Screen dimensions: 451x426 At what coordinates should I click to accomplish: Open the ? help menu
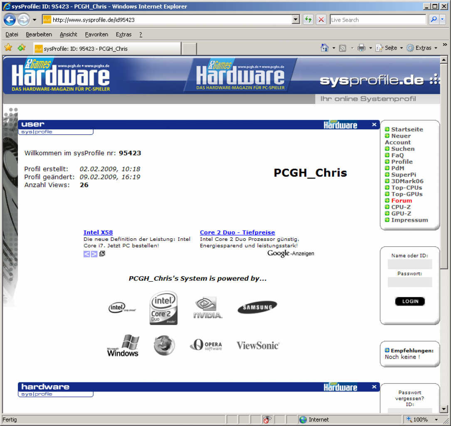pos(140,34)
